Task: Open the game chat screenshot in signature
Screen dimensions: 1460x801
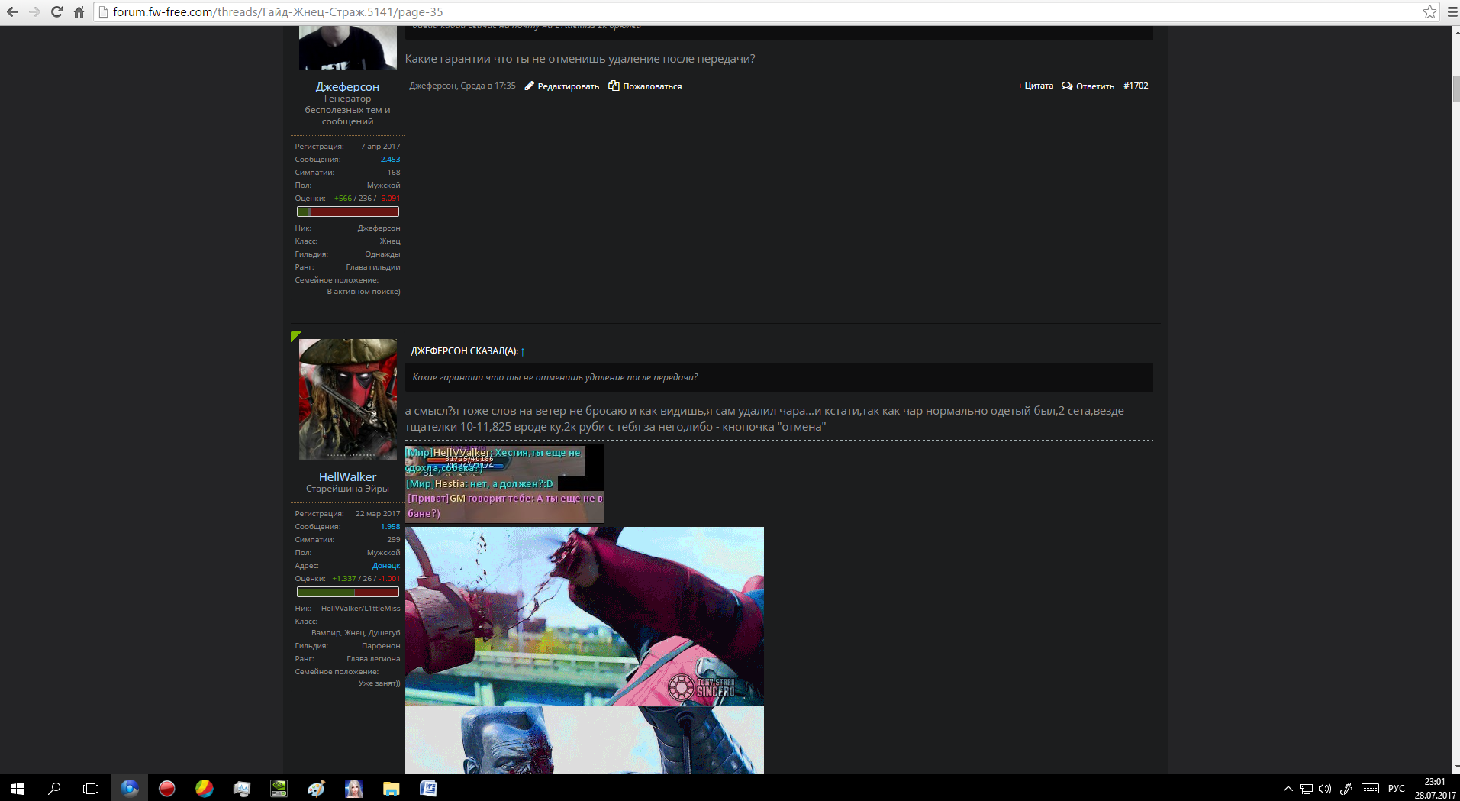Action: (x=504, y=484)
